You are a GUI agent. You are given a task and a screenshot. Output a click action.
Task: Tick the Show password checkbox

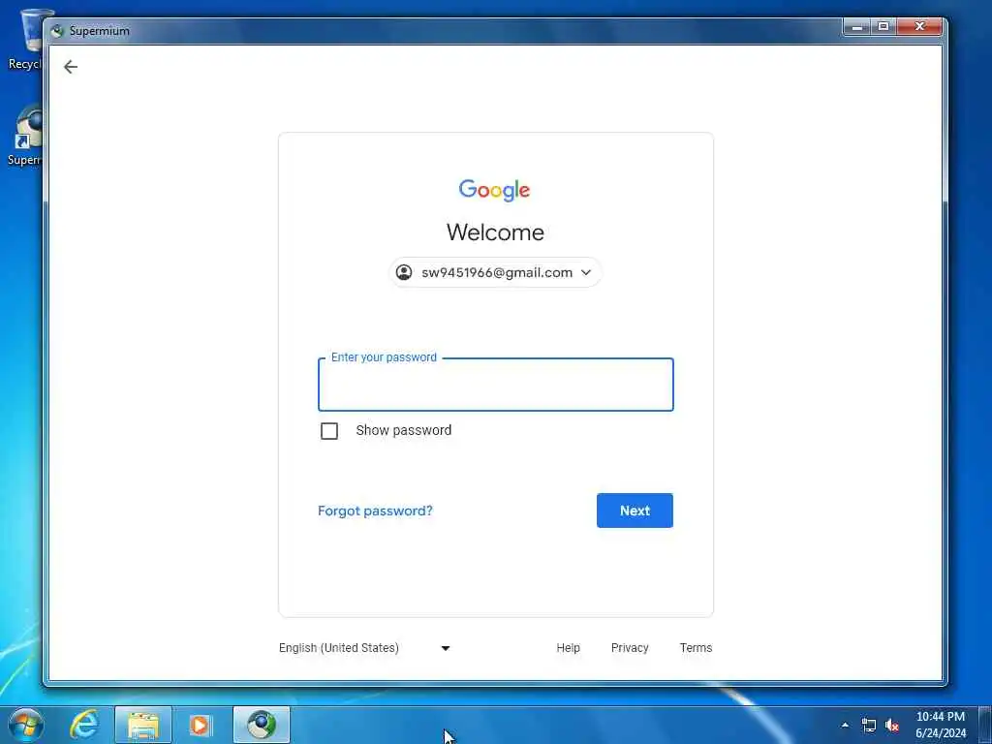(329, 431)
